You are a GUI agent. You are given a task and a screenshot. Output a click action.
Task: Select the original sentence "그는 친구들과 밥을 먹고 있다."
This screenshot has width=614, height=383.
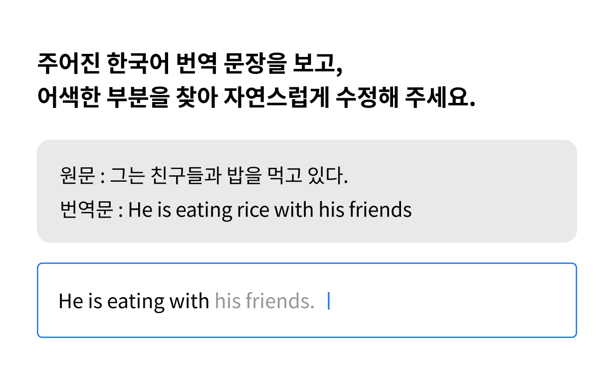pyautogui.click(x=228, y=176)
